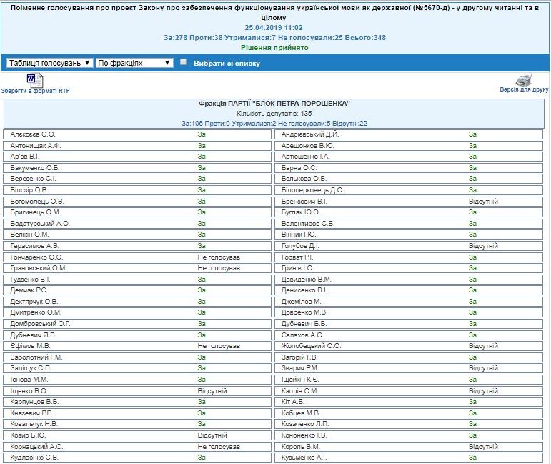Select deputy name 'Гудзенко В.І.'
This screenshot has height=464, width=551.
[x=30, y=280]
